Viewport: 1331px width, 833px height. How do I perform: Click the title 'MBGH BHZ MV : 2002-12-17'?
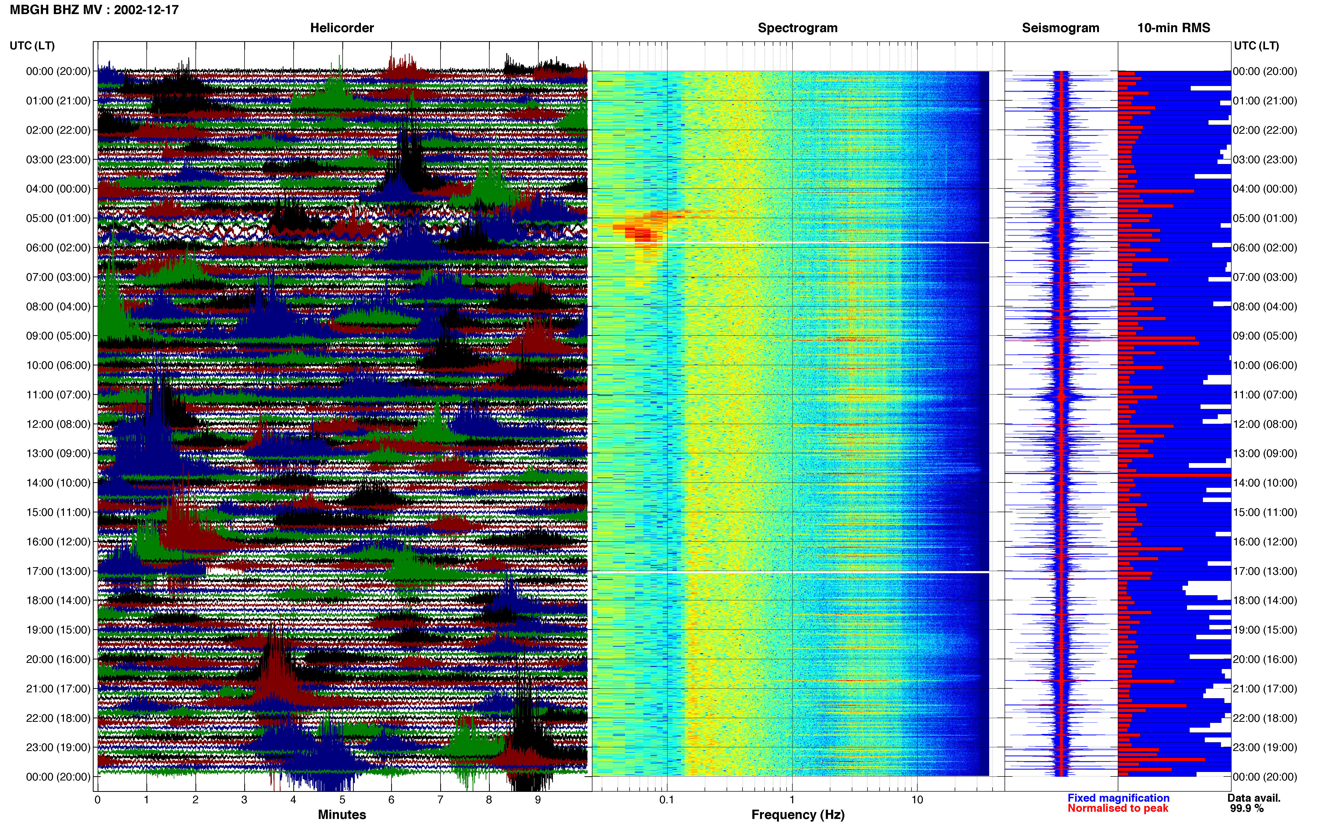[x=94, y=10]
